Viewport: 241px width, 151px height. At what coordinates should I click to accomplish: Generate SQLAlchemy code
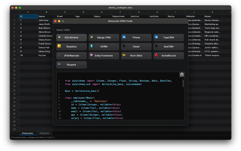[x=71, y=37]
